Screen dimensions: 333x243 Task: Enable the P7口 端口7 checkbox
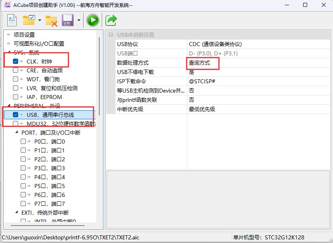23,204
